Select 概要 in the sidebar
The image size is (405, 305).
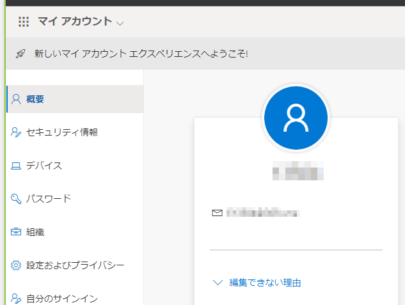click(36, 99)
